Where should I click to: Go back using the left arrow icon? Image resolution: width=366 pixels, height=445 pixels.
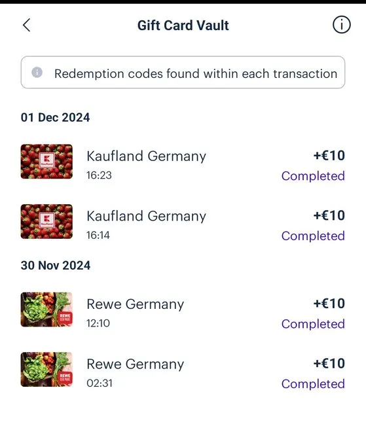click(27, 25)
